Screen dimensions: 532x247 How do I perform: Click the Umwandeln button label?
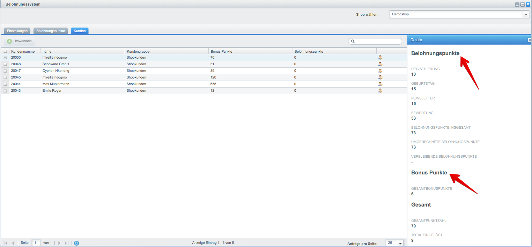[23, 41]
